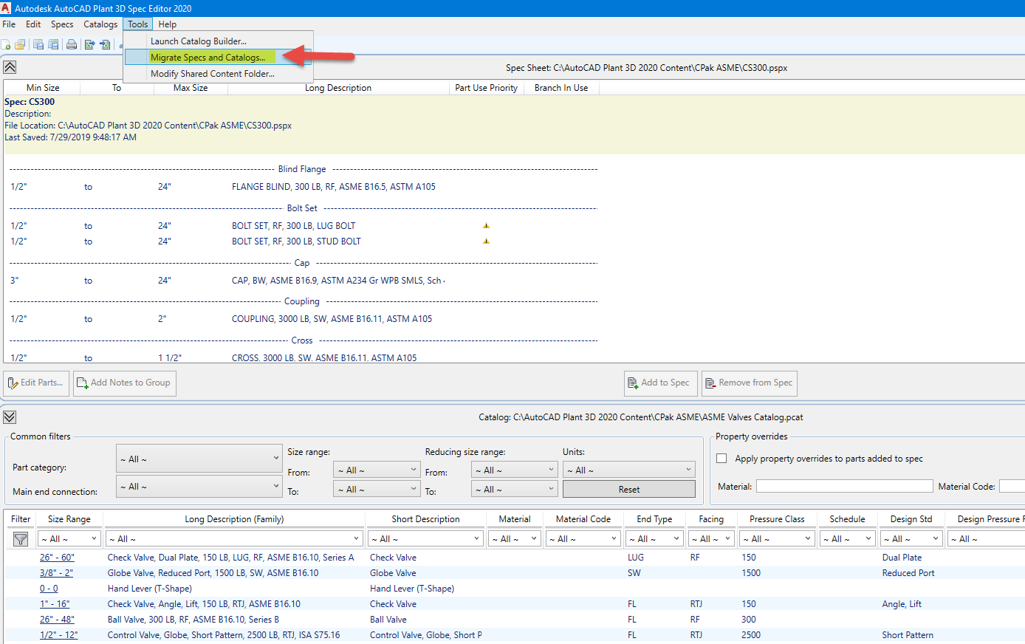Open the Units dropdown
This screenshot has width=1025, height=644.
click(x=628, y=470)
